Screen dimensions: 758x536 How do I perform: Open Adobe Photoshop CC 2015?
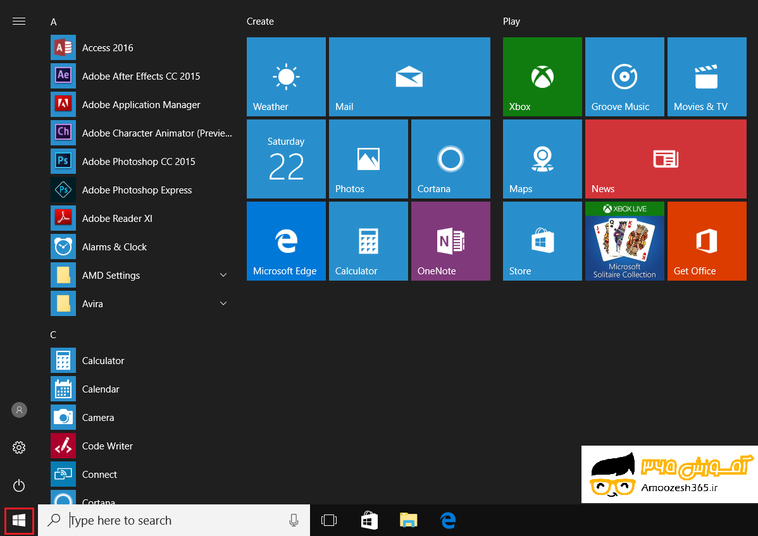pos(139,162)
